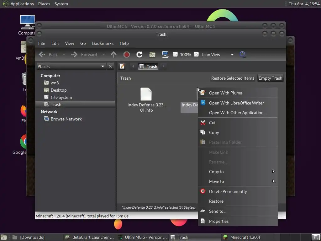Image resolution: width=321 pixels, height=241 pixels.
Task: Open the Computer toolbar icon
Action: (165, 55)
